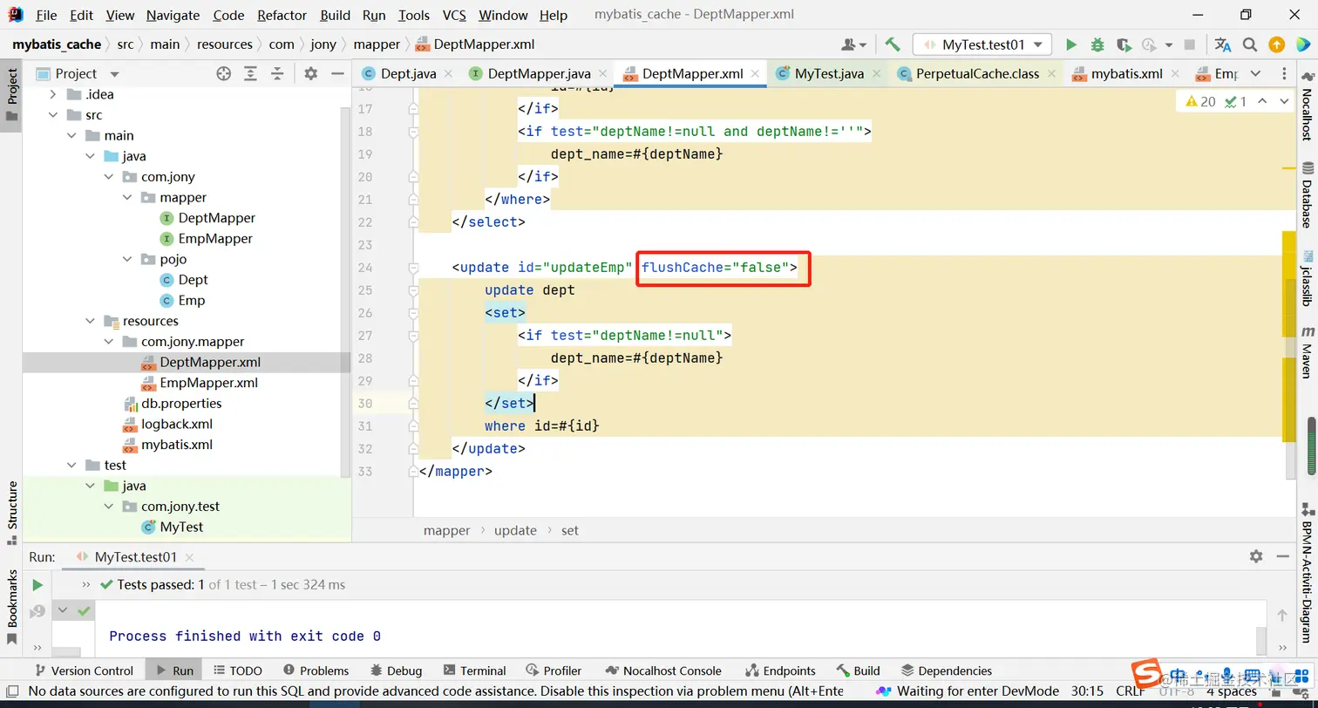Click the warnings count triangle showing 20

click(1199, 102)
